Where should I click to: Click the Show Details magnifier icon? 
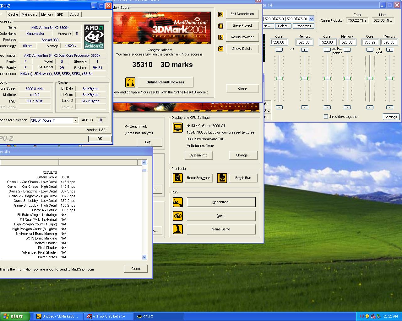(221, 49)
